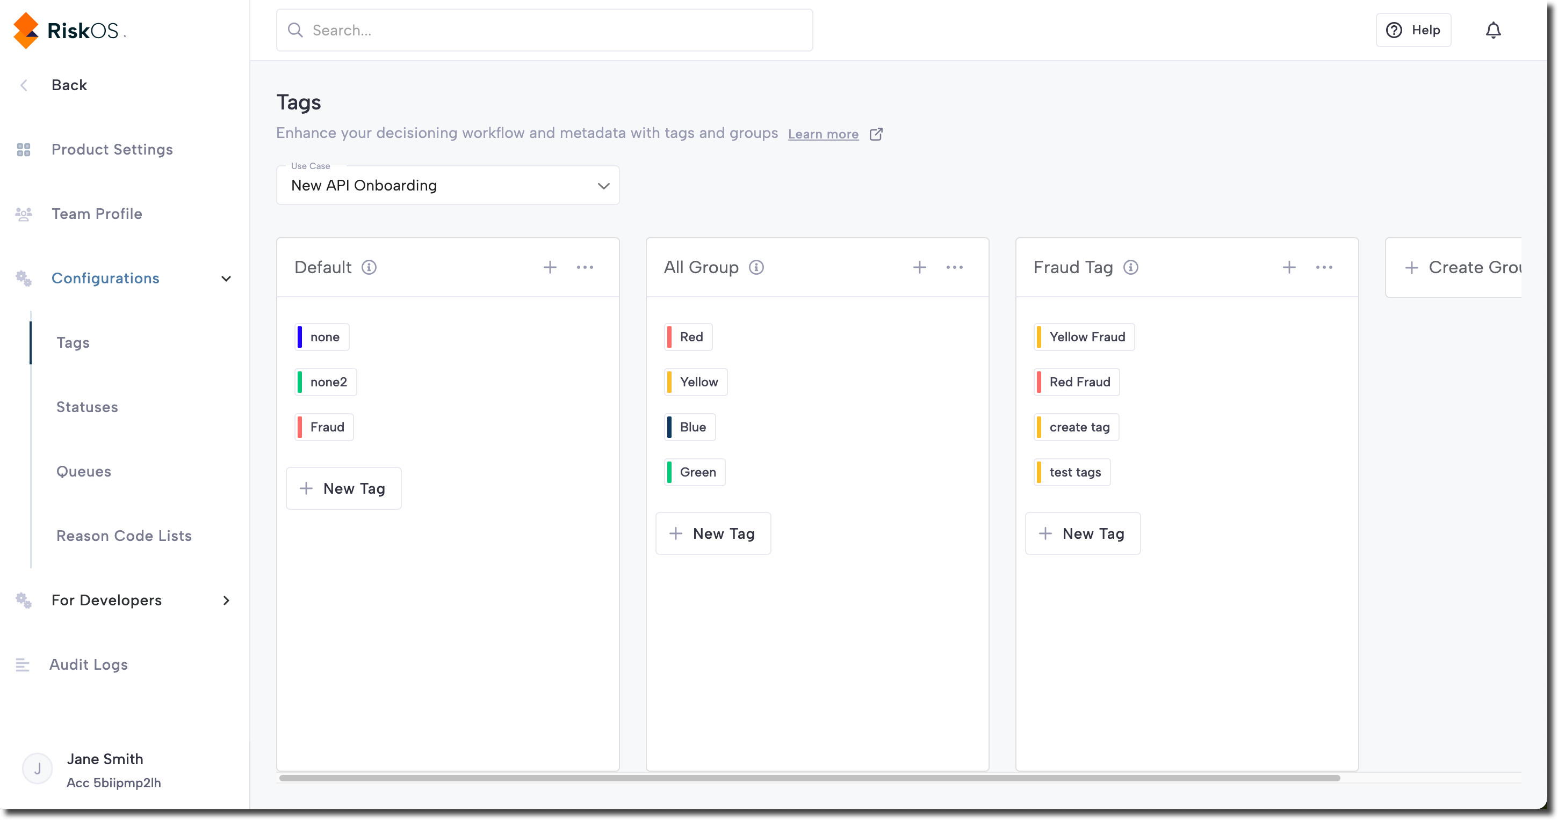Click the plus icon in Fraud Tag header
Image resolution: width=1558 pixels, height=820 pixels.
pos(1289,267)
